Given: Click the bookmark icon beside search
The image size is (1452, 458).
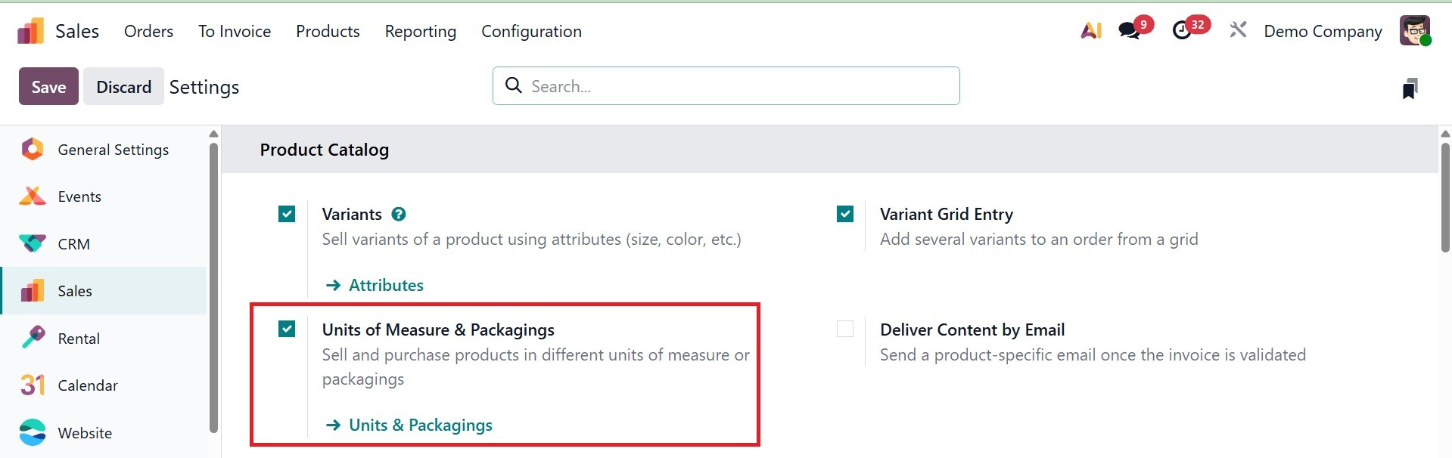Looking at the screenshot, I should (x=1410, y=88).
